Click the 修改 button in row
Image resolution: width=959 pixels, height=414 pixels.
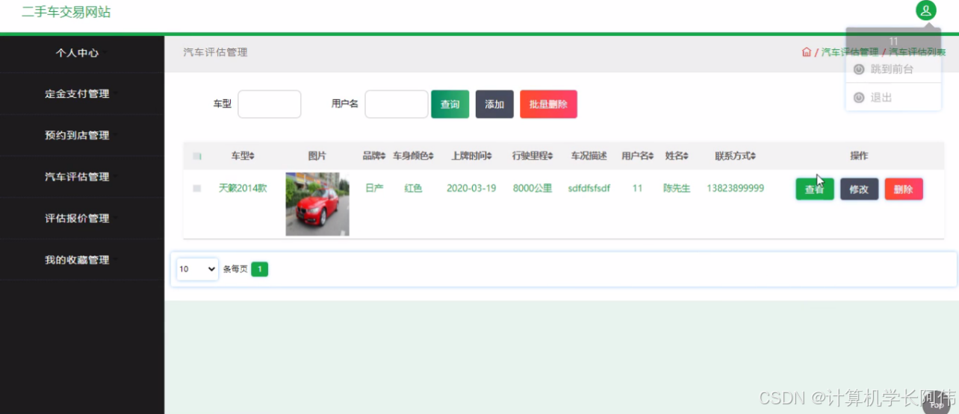click(859, 189)
